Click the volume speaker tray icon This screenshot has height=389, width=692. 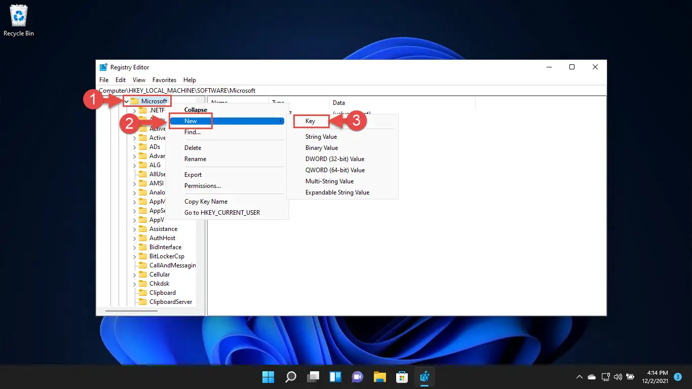tap(618, 377)
